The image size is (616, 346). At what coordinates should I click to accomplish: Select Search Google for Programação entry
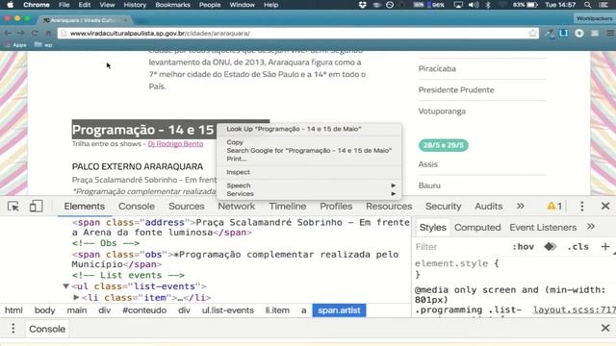tap(309, 151)
